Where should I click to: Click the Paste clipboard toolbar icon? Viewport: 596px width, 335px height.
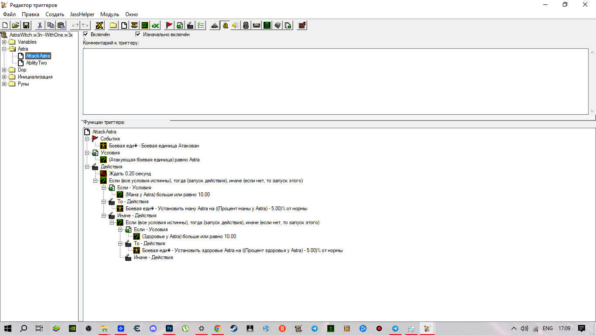coord(61,25)
